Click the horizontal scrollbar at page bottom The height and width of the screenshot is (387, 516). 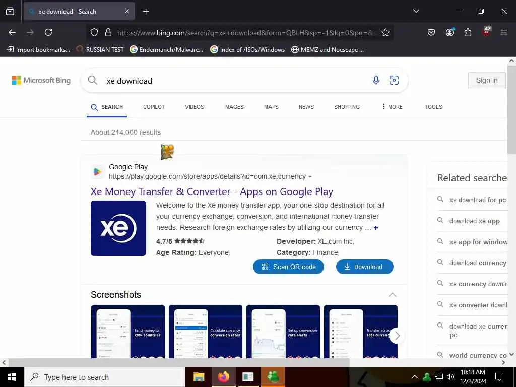tap(179, 362)
